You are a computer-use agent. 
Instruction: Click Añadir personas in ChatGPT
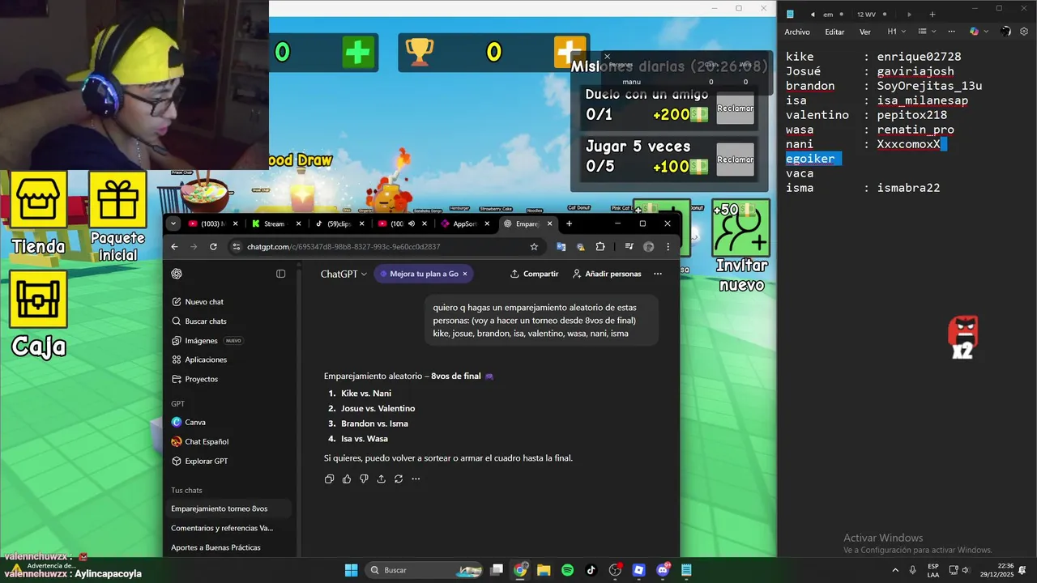607,274
